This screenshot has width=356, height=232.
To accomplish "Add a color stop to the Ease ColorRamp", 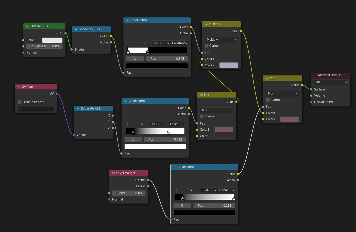I will tap(127, 124).
